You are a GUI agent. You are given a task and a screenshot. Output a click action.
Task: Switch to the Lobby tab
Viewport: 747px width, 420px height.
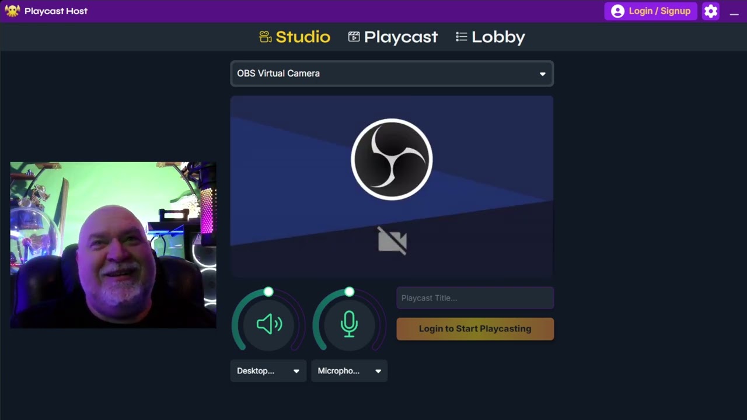pos(490,37)
